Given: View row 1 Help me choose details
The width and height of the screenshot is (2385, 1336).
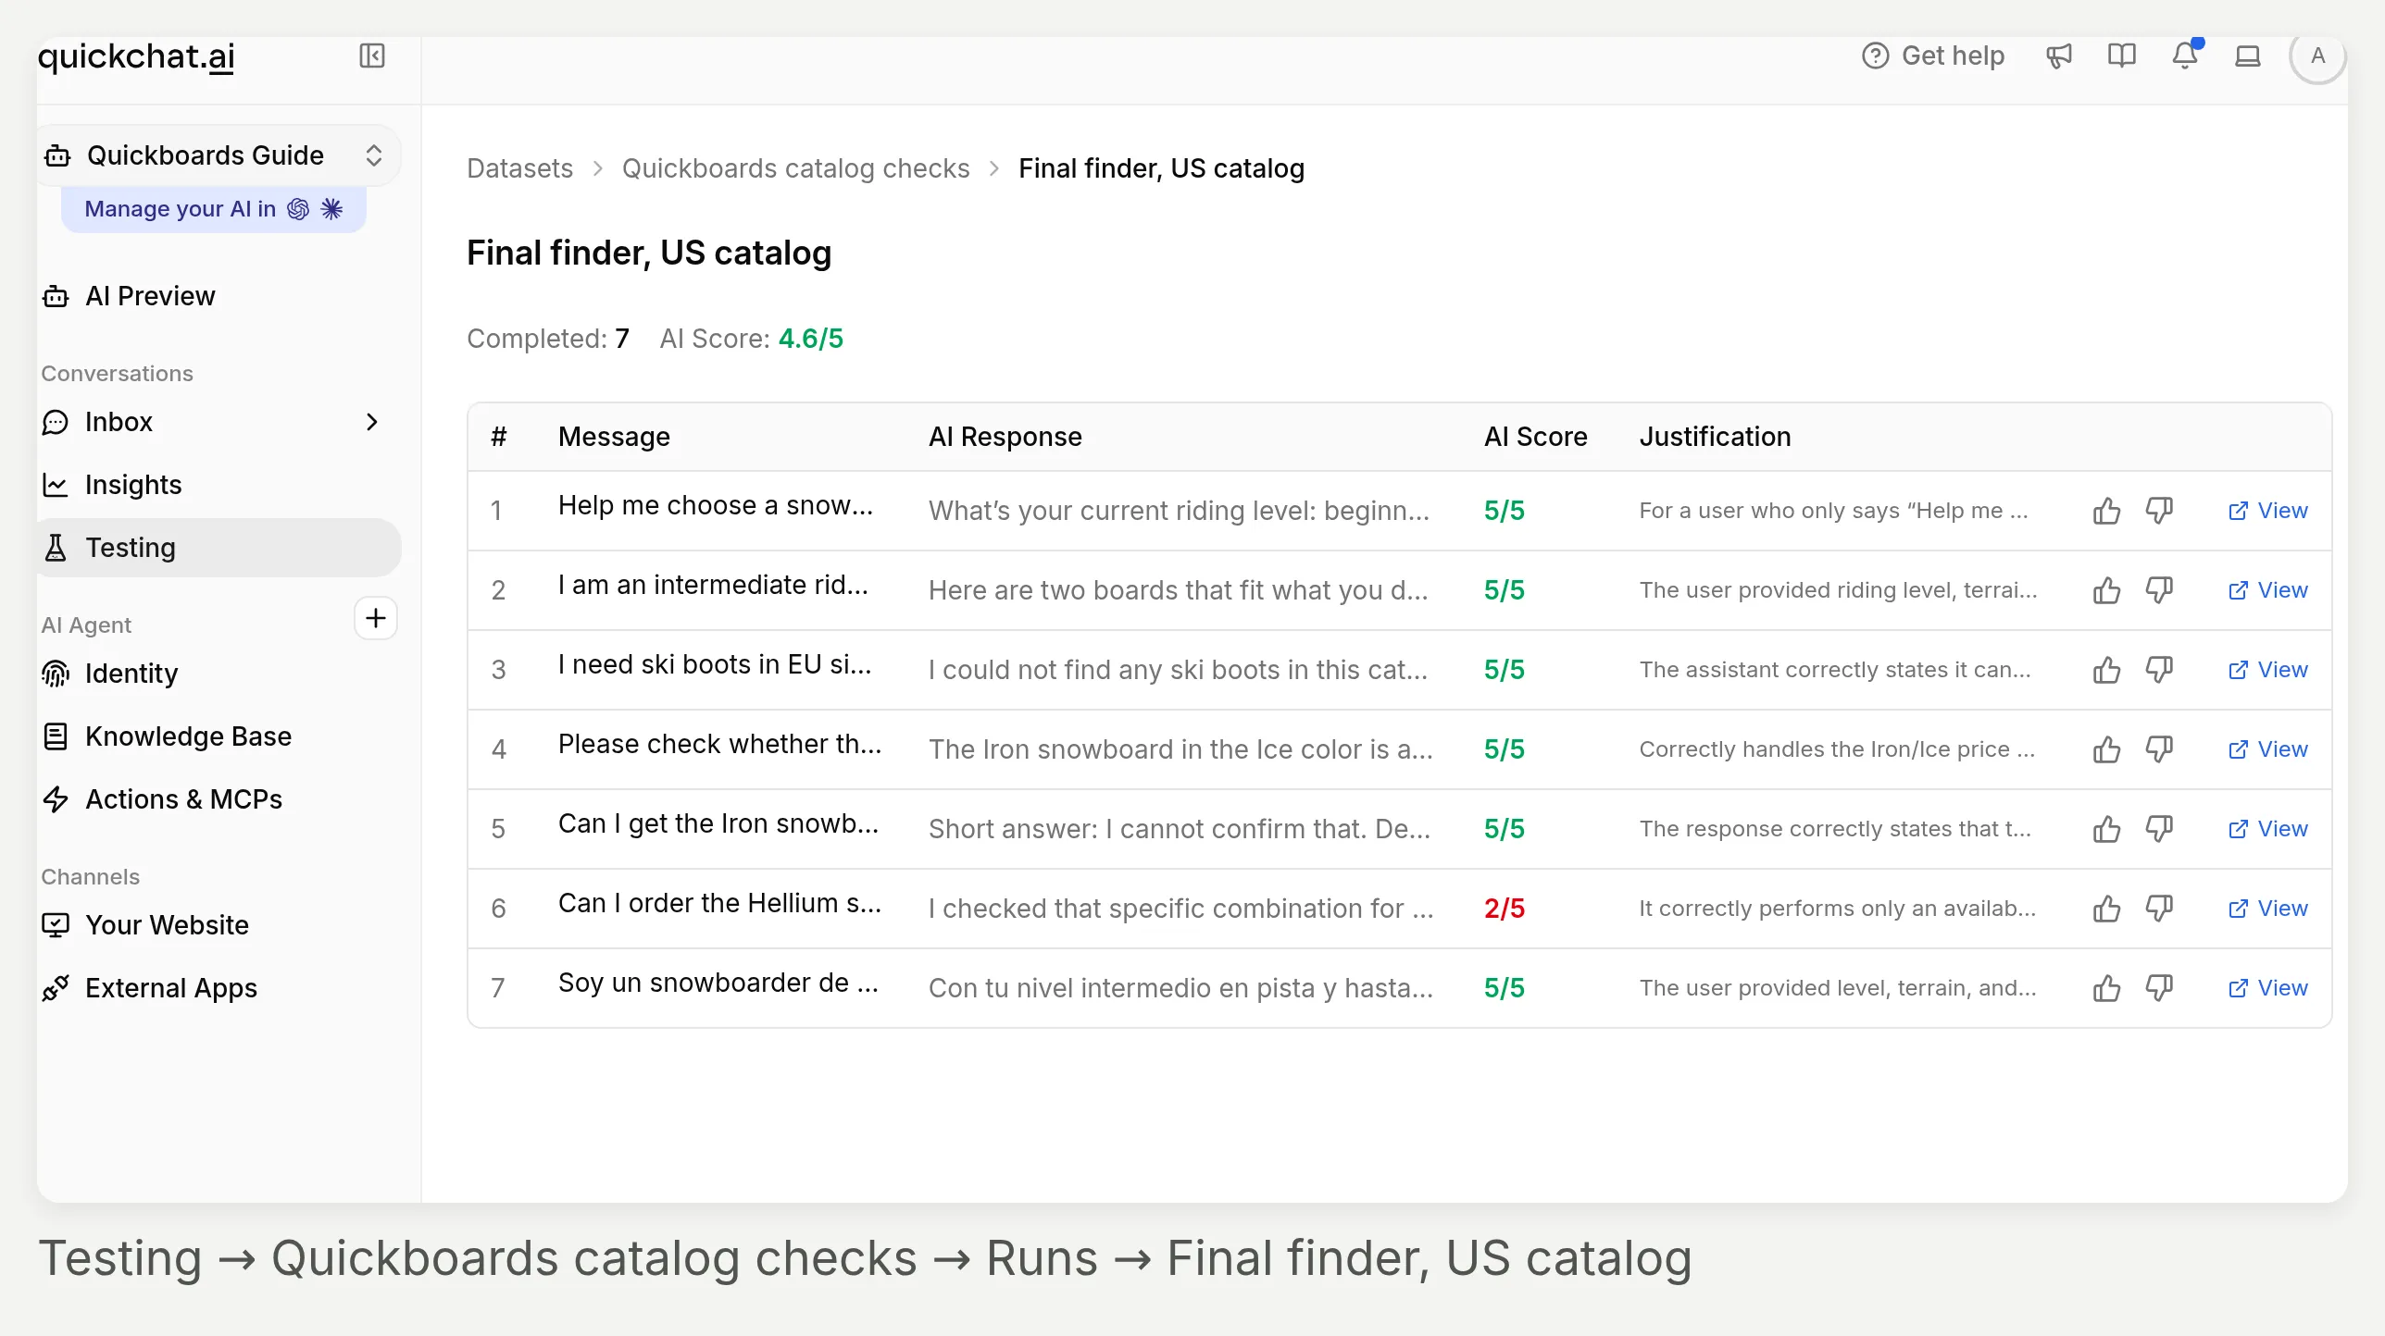Looking at the screenshot, I should (2267, 511).
